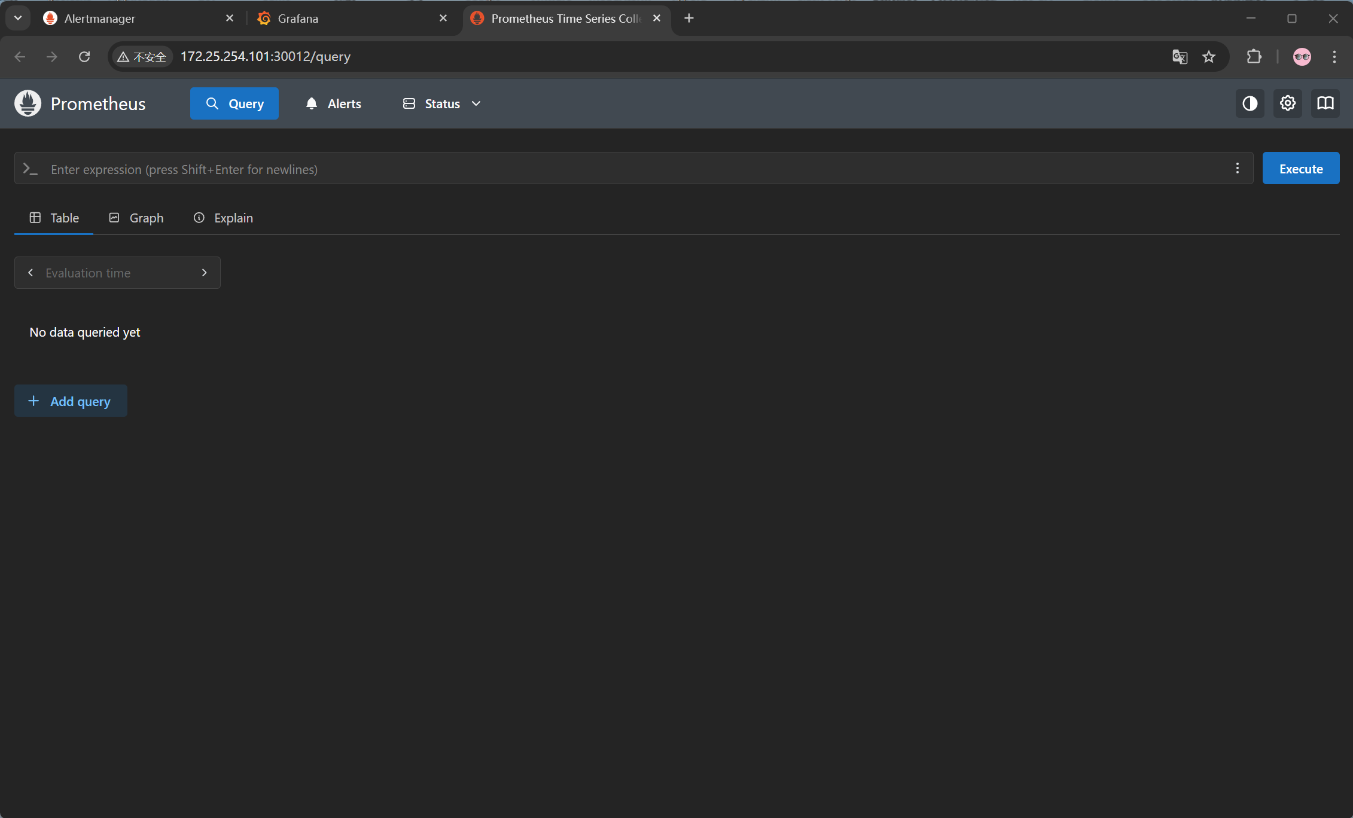Image resolution: width=1353 pixels, height=818 pixels.
Task: Open the Alerts page
Action: pyautogui.click(x=333, y=103)
